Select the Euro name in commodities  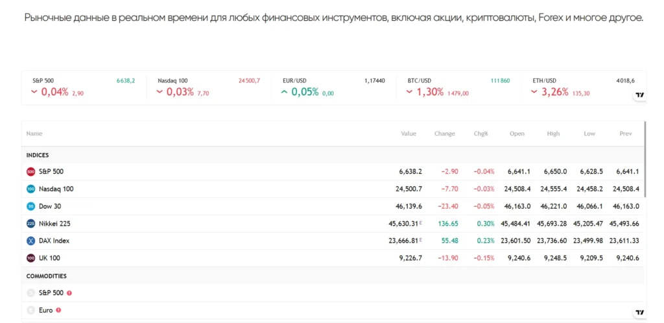point(46,310)
